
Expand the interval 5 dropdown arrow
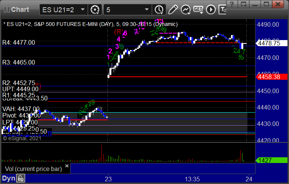147,9
